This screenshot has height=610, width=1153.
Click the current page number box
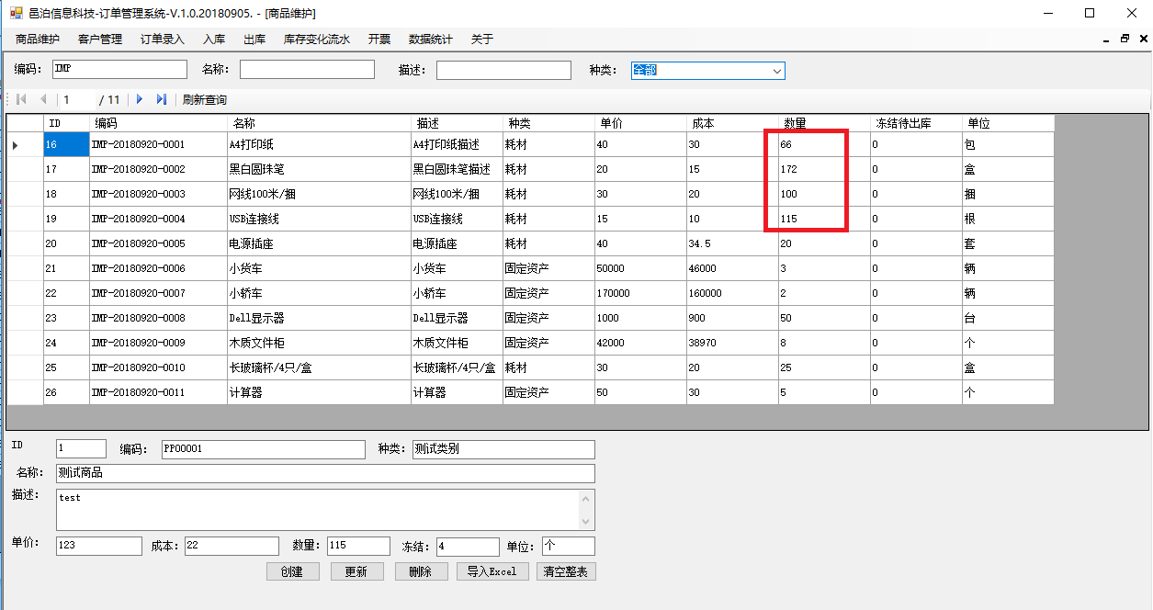[x=77, y=99]
